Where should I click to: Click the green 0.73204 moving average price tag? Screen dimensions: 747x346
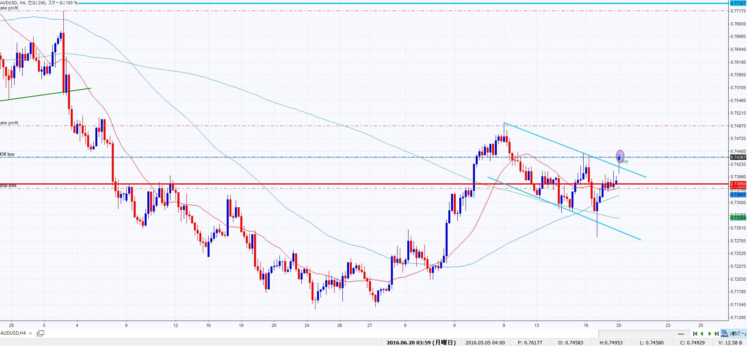(738, 217)
